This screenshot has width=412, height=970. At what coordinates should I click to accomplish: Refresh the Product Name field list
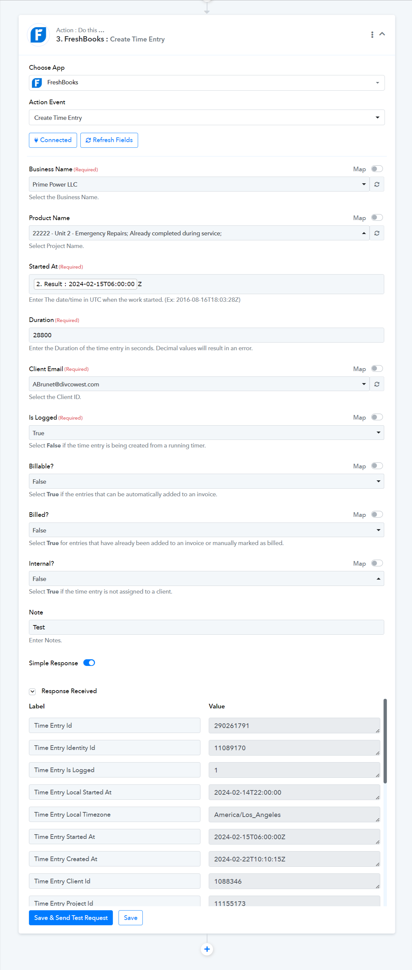click(377, 233)
